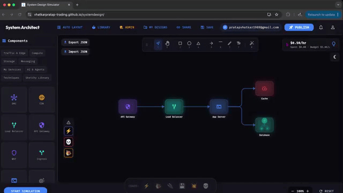Zoom out with the minus button
343x193 pixels.
click(293, 191)
